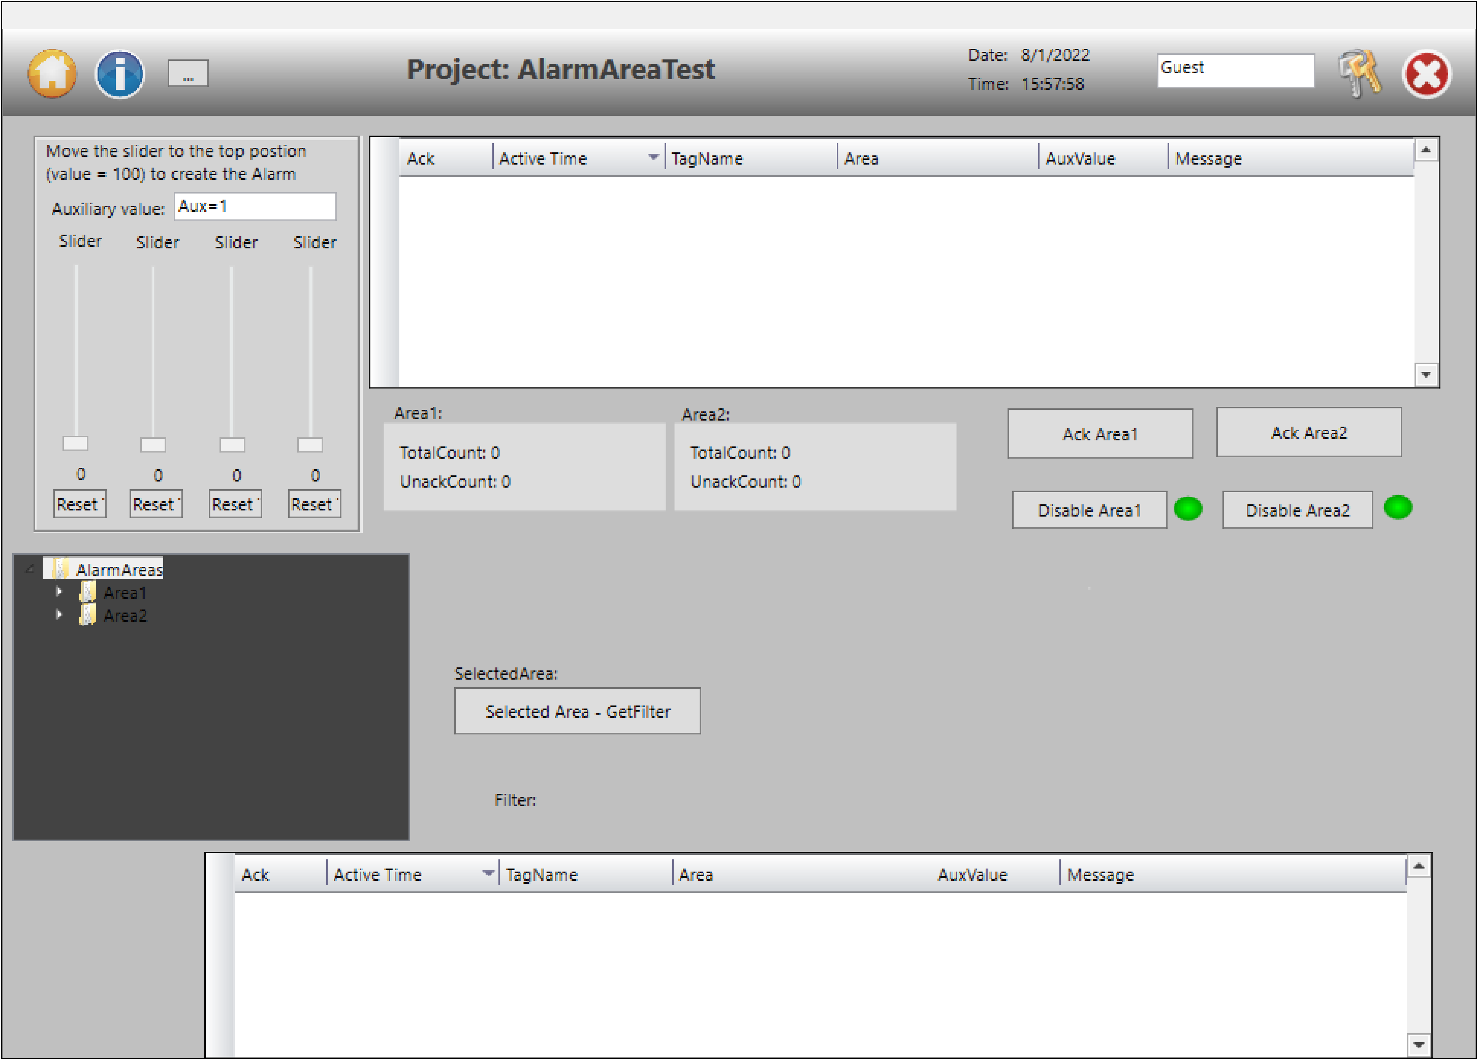Click bottom grid Active Time sort arrow

pos(488,873)
